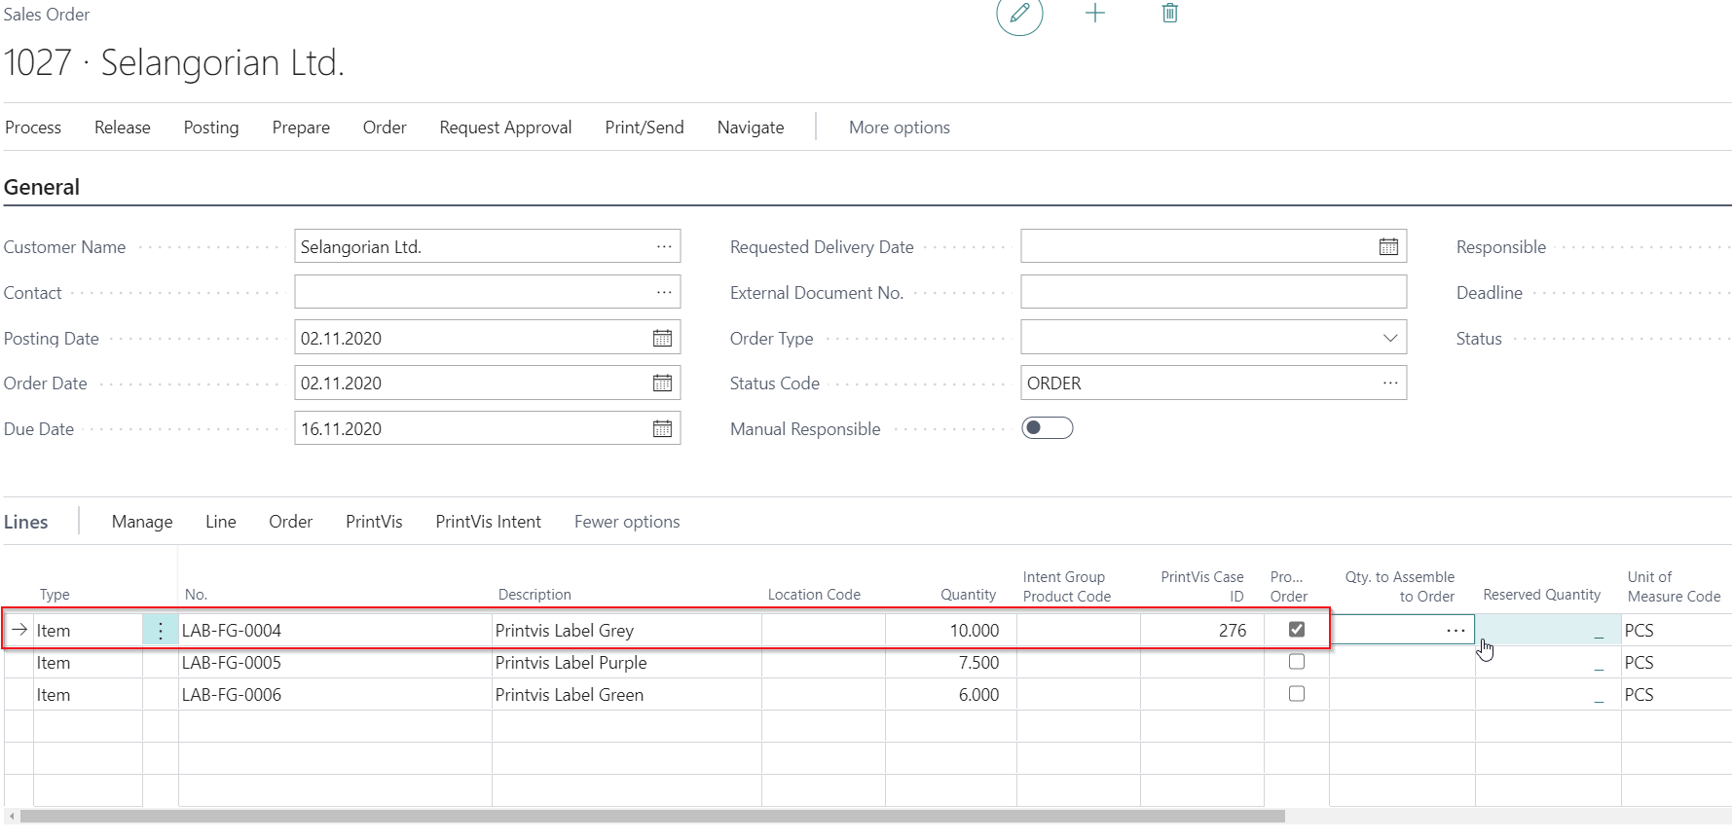Click PCS unit cell for LAB-FG-0005
Image resolution: width=1732 pixels, height=840 pixels.
[1677, 663]
